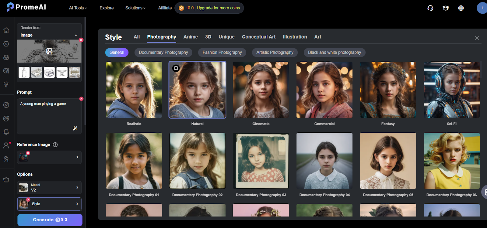Remove the reference image with red X

click(x=28, y=153)
